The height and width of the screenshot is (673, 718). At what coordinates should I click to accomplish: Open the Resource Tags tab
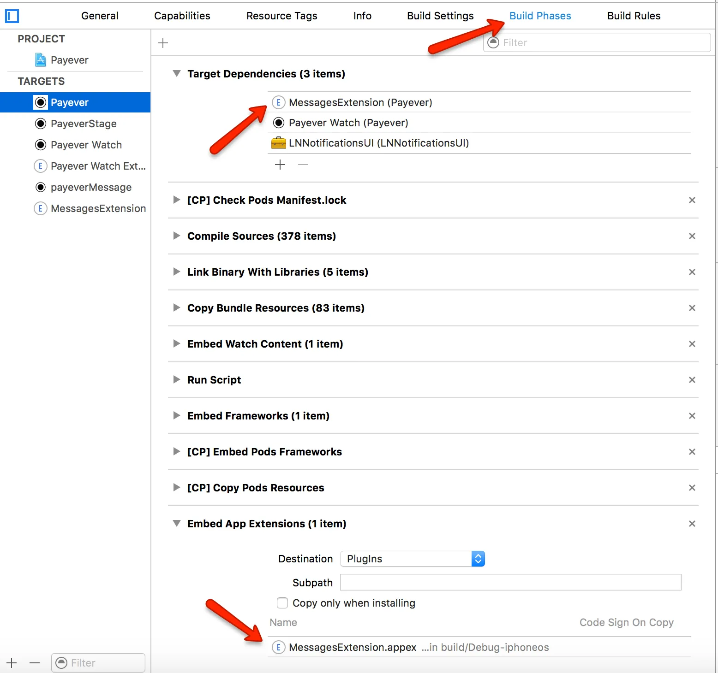282,16
